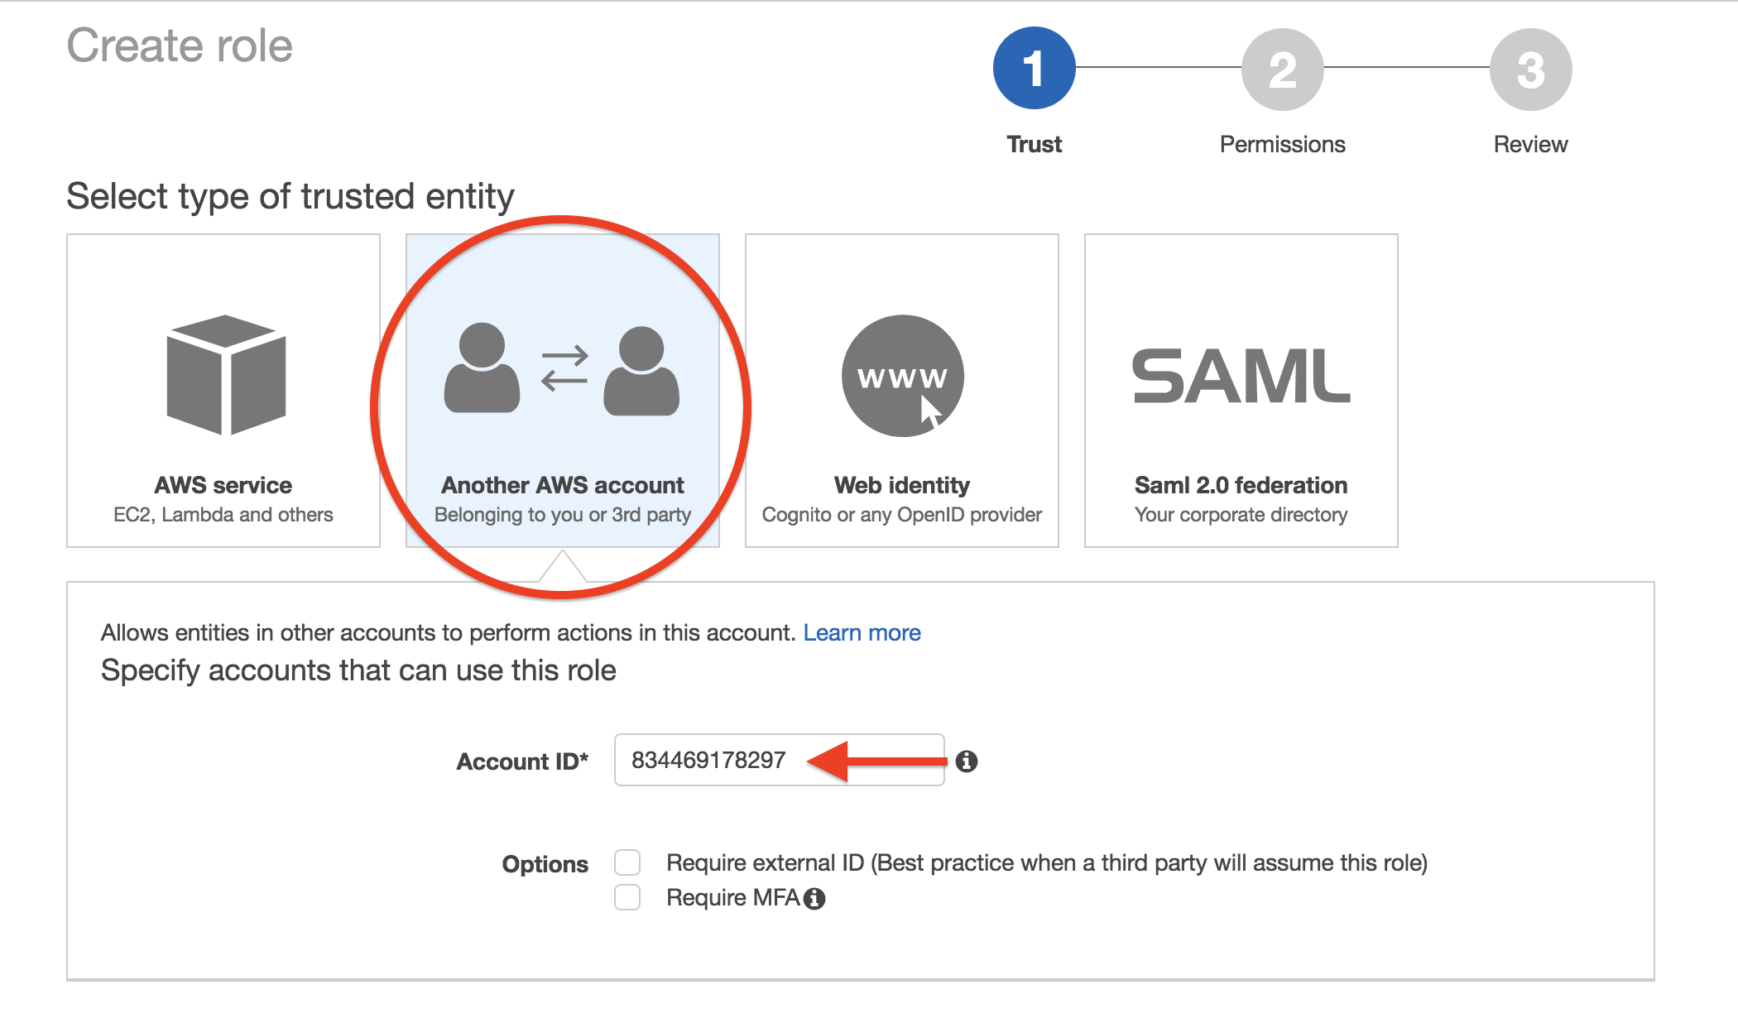Click the 'Permissions' step label
The width and height of the screenshot is (1738, 1023).
1283,145
